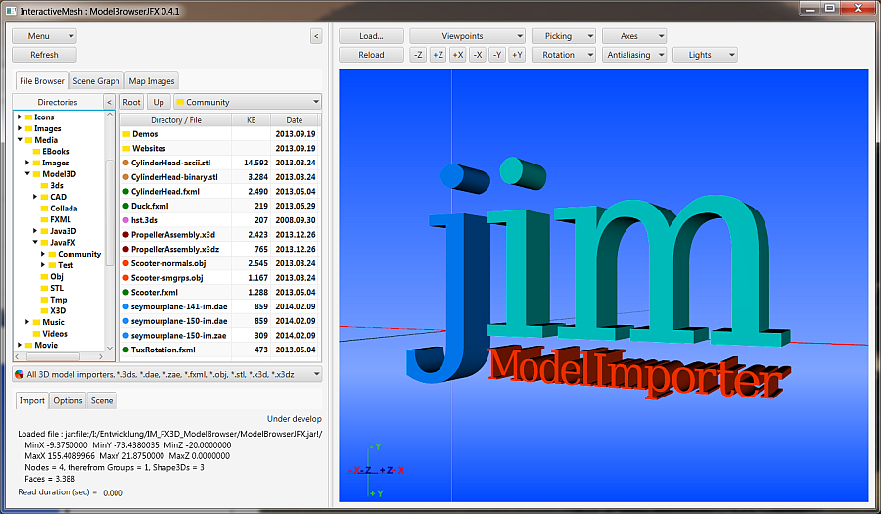The image size is (881, 514).
Task: Open the Antialiasing dropdown menu
Action: point(633,55)
